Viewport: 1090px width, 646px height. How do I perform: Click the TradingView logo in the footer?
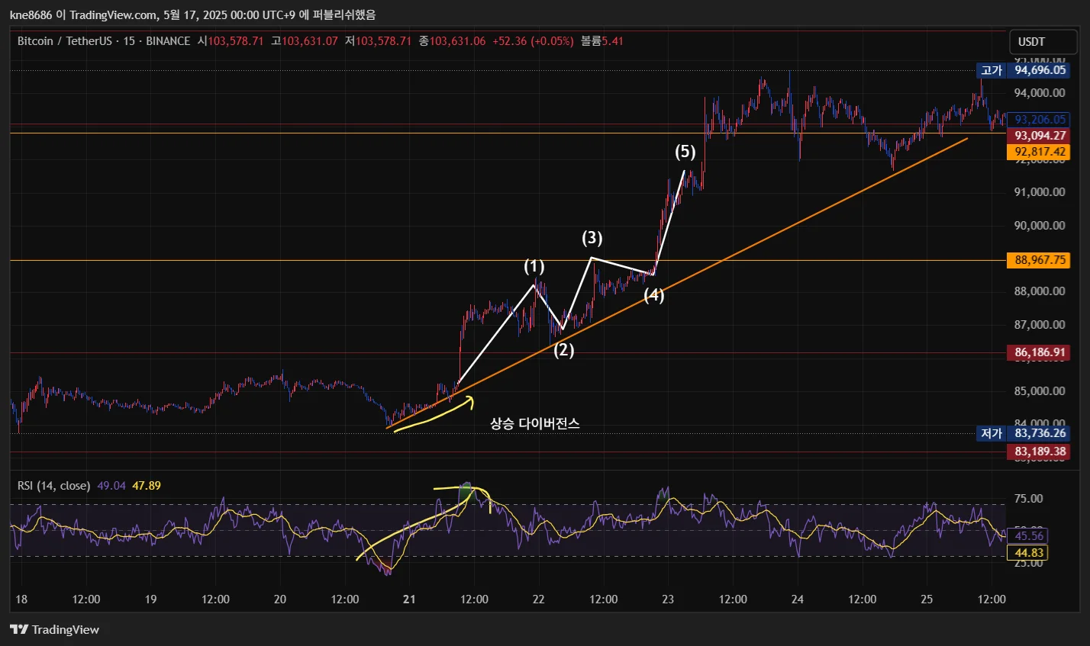(54, 630)
